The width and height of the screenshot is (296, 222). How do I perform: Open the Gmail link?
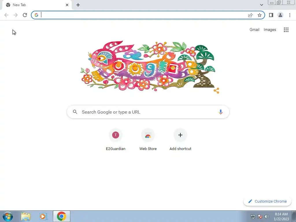(254, 30)
